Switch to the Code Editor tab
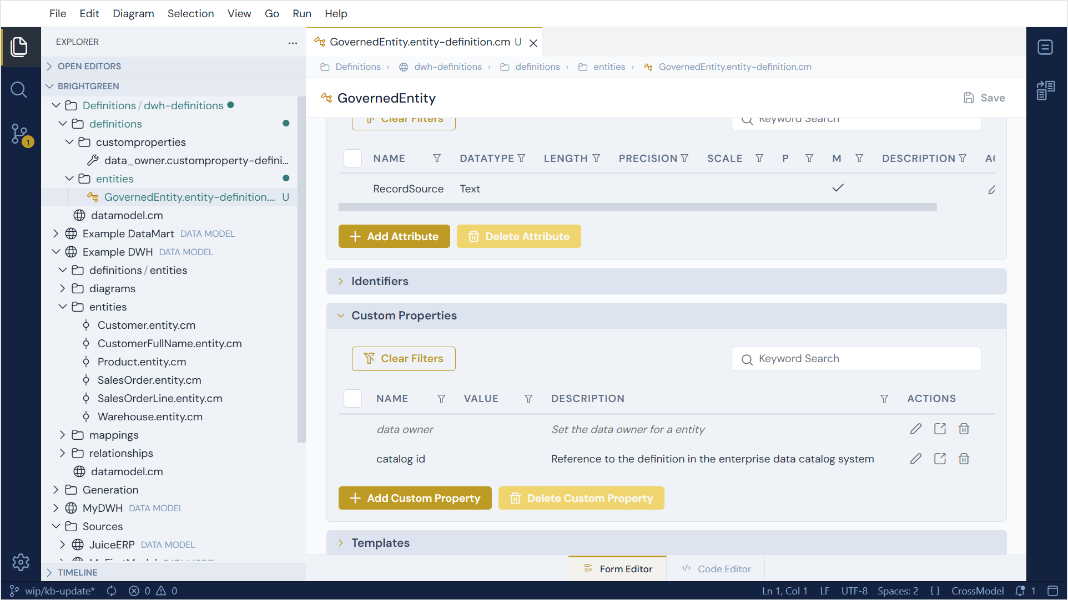 tap(716, 569)
